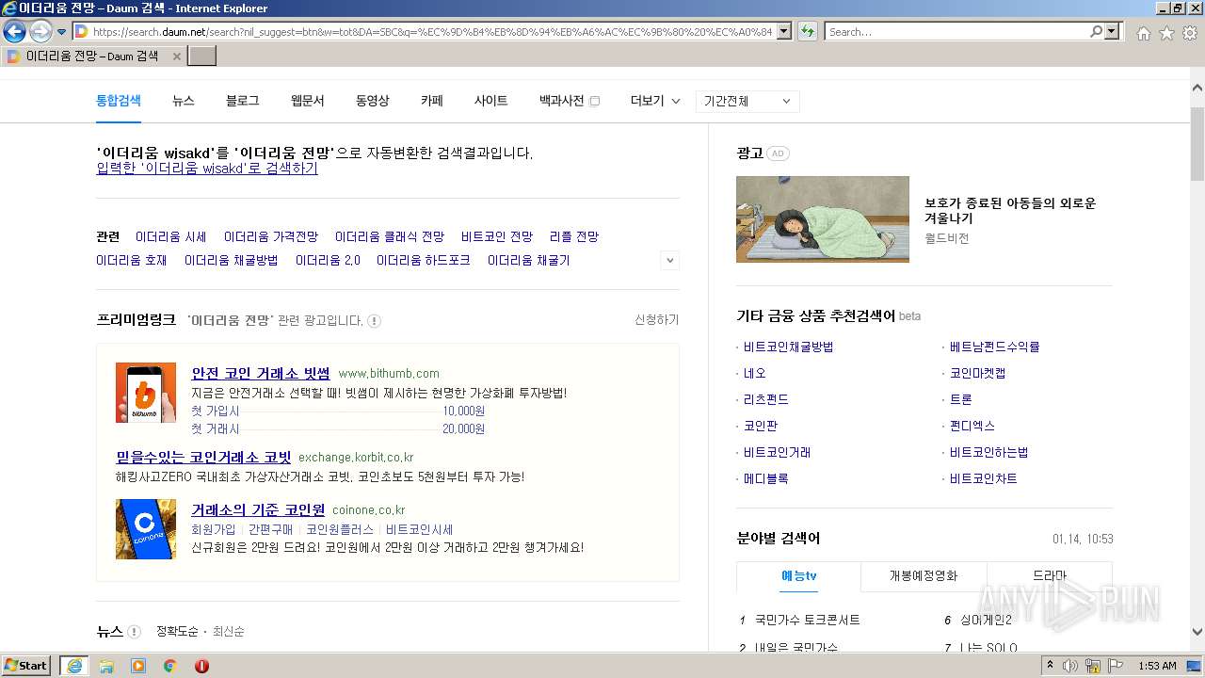This screenshot has height=678, width=1205.
Task: Click the Bithumb app thumbnail icon
Action: [146, 393]
